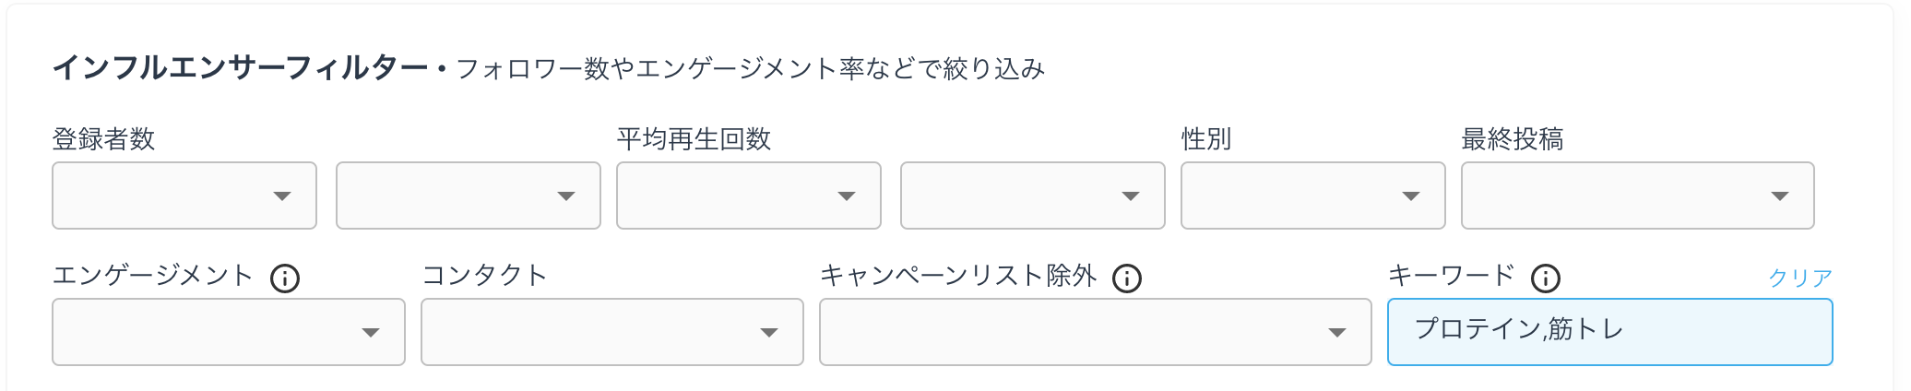
Task: Open the second 登録者数 maximum dropdown
Action: point(469,195)
